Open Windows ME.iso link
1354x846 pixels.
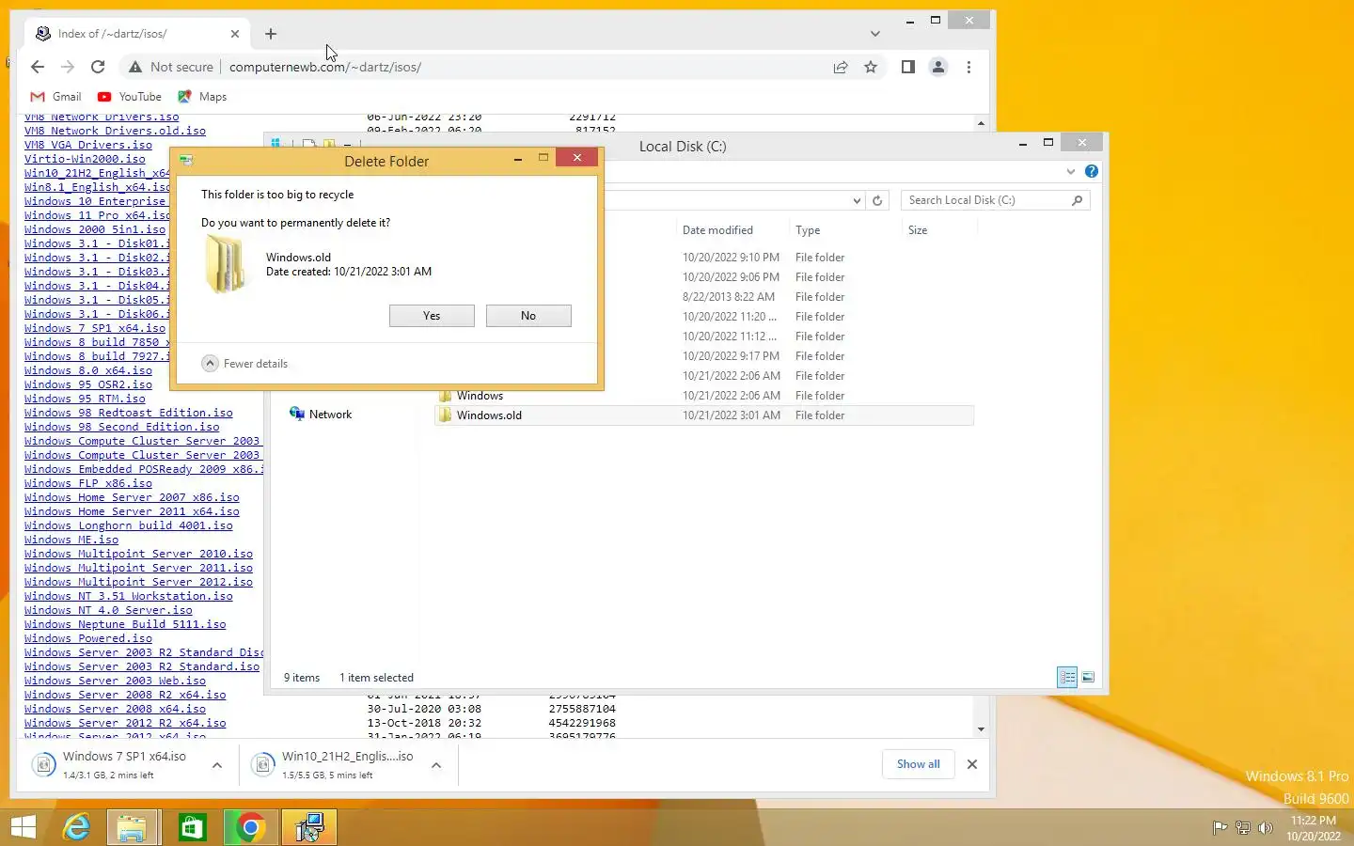(x=71, y=540)
